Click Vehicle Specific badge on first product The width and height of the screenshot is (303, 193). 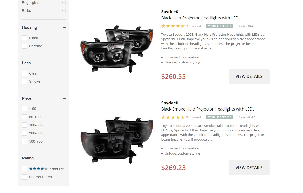click(x=220, y=26)
